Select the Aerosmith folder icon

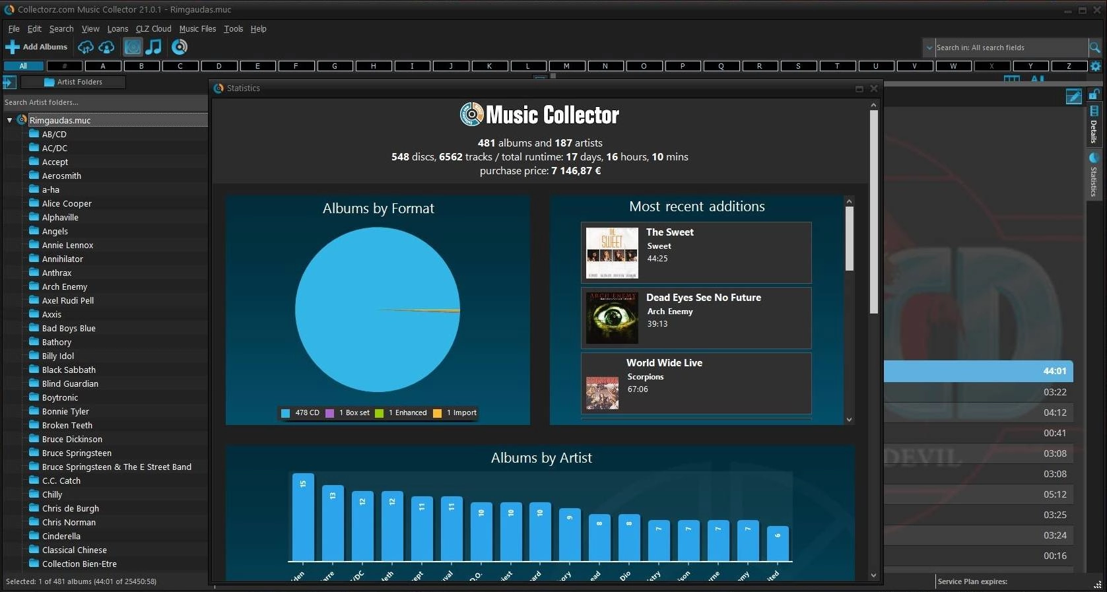click(x=34, y=176)
